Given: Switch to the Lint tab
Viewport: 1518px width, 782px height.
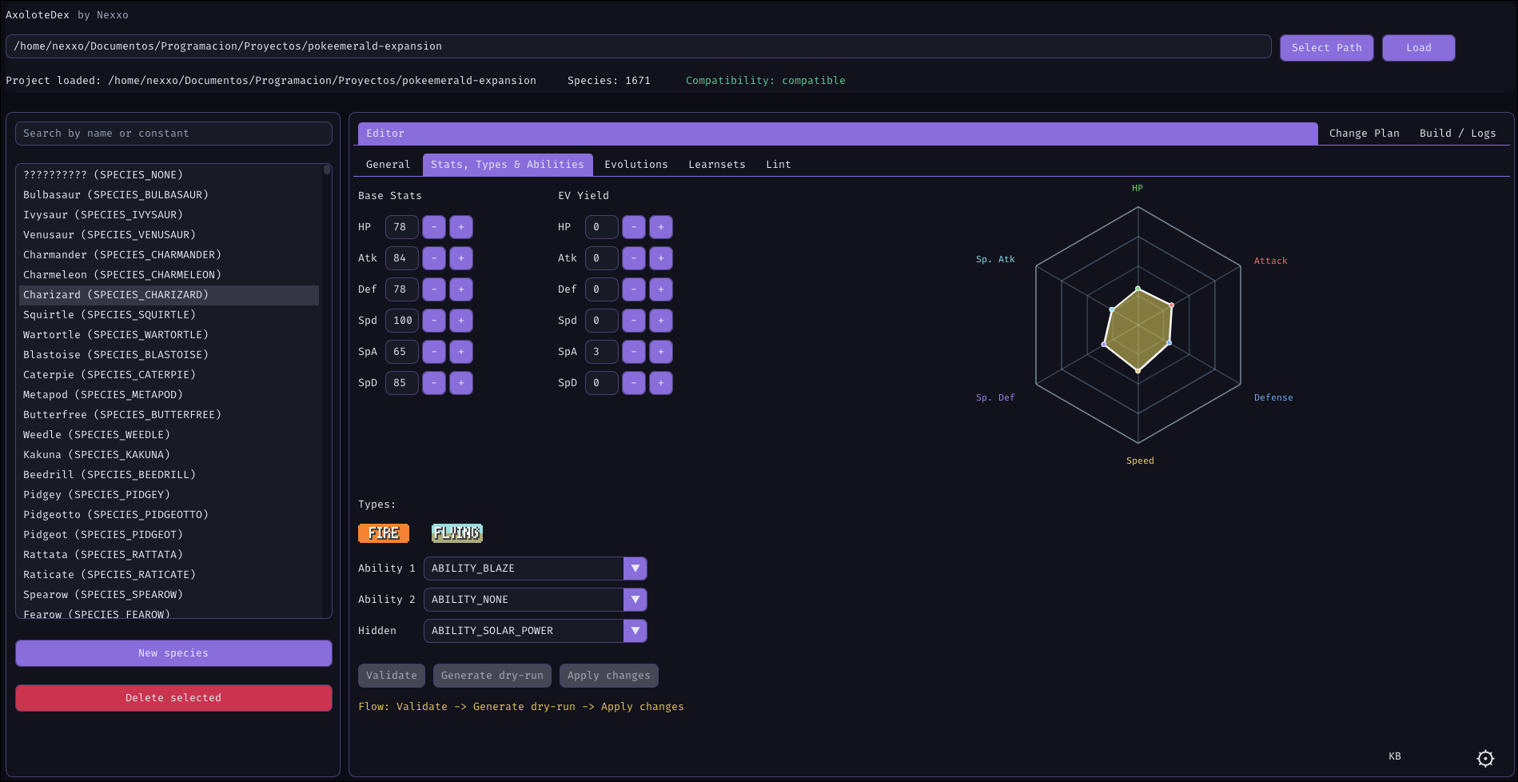Looking at the screenshot, I should pos(779,165).
